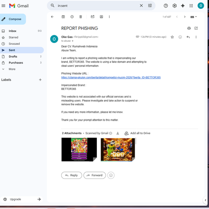Click the Forward button
Viewport: 209px width, 209px height.
pos(95,175)
